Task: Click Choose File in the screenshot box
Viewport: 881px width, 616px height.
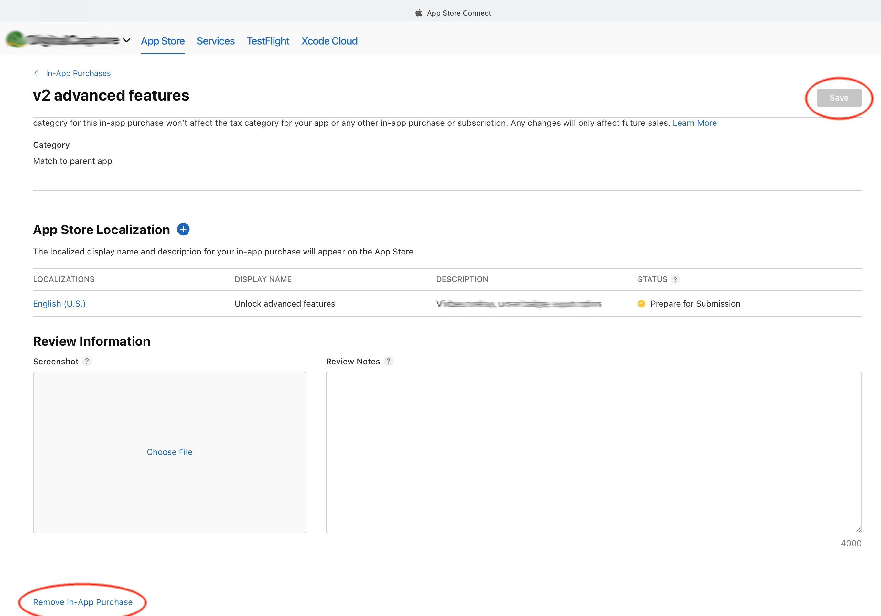Action: pyautogui.click(x=170, y=452)
